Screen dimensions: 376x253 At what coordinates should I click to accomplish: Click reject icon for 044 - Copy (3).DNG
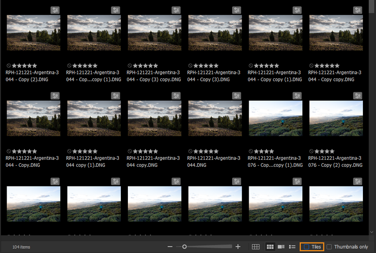(190, 66)
